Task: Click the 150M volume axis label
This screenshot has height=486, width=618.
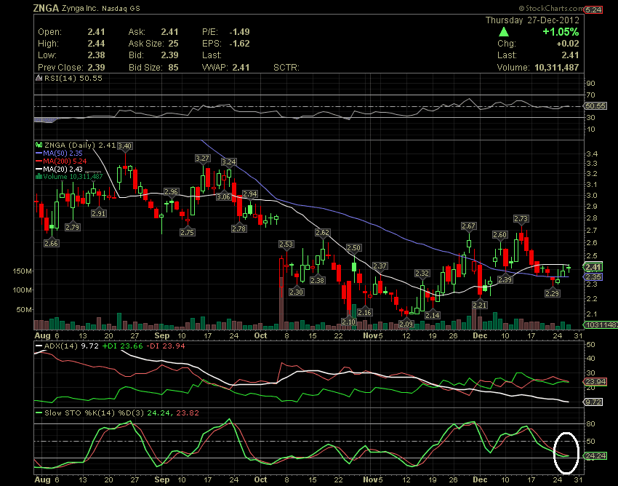Action: (23, 271)
